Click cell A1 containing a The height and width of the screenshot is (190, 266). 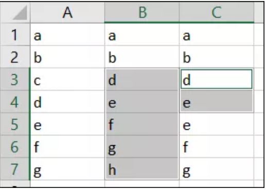(67, 34)
